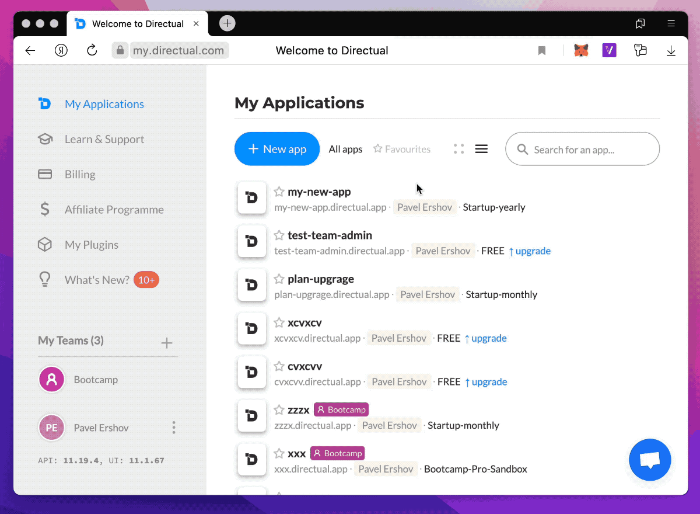
Task: Open What's New updates
Action: pyautogui.click(x=97, y=280)
